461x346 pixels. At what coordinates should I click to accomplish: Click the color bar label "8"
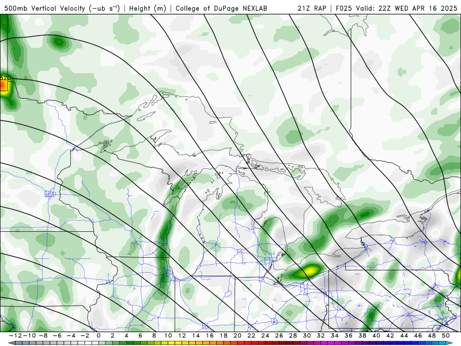(154, 336)
